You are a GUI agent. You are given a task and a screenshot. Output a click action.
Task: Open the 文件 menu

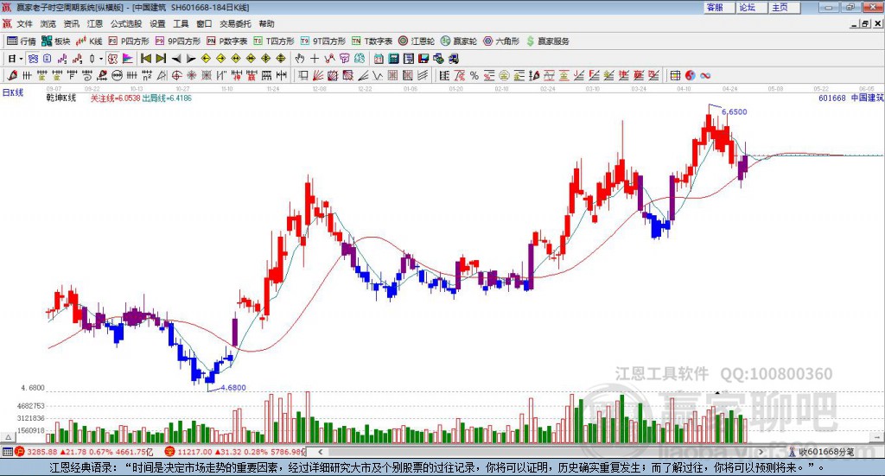24,23
